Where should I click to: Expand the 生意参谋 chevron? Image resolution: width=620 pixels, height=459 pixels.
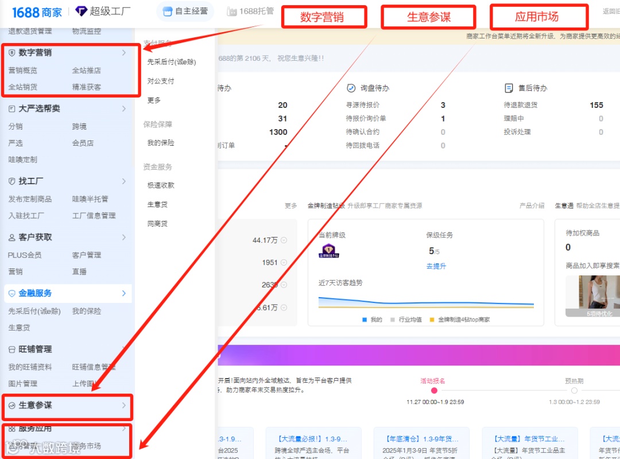click(x=124, y=406)
